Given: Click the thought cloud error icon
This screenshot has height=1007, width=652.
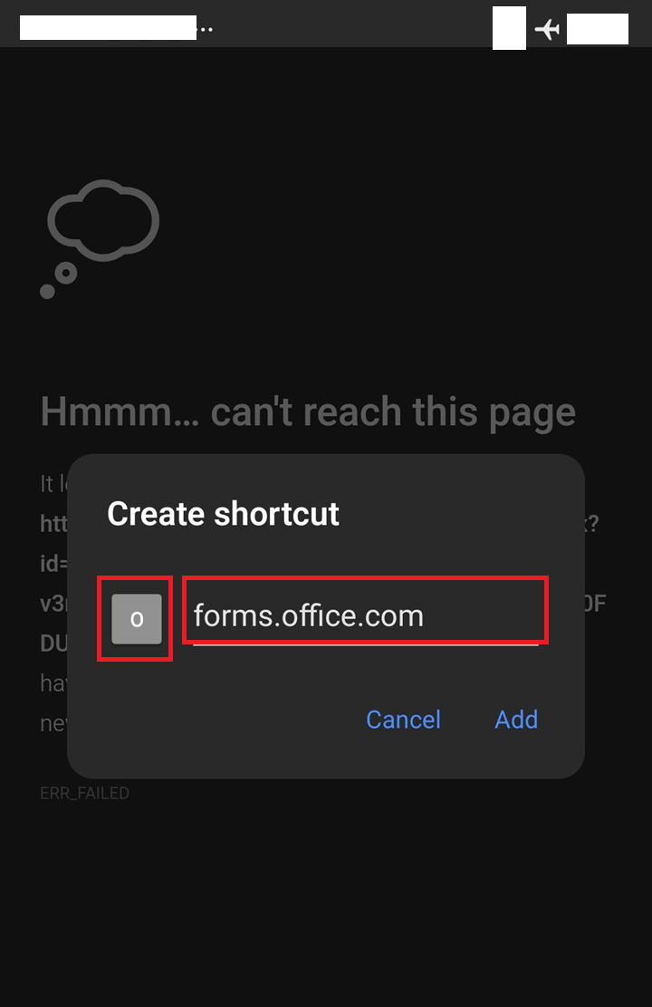Looking at the screenshot, I should [x=103, y=220].
